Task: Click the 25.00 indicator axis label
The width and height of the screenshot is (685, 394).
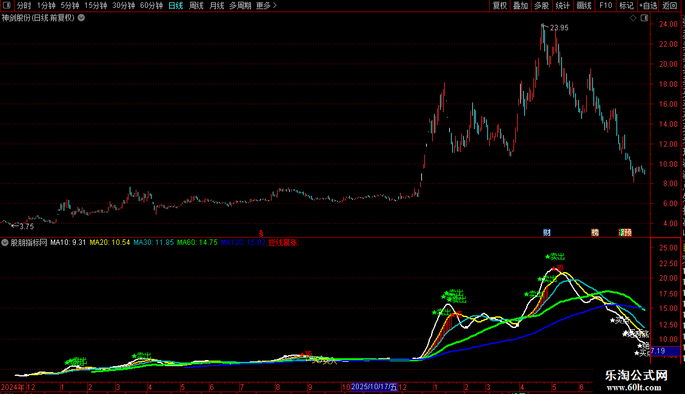Action: (669, 248)
